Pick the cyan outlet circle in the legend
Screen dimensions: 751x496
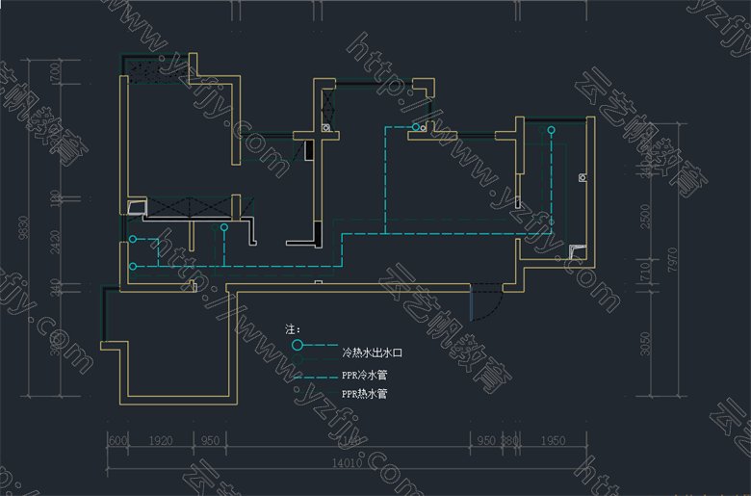298,345
